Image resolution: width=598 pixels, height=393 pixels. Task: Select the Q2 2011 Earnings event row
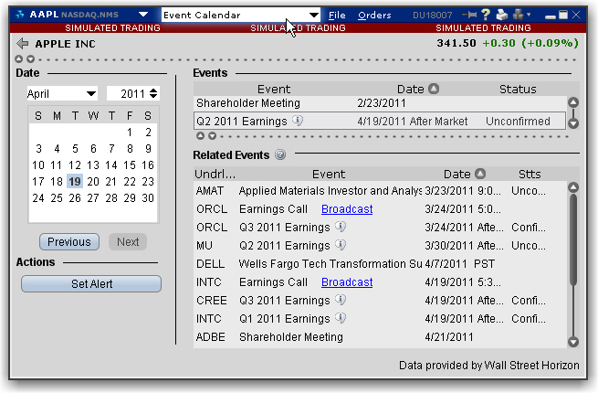[x=380, y=121]
